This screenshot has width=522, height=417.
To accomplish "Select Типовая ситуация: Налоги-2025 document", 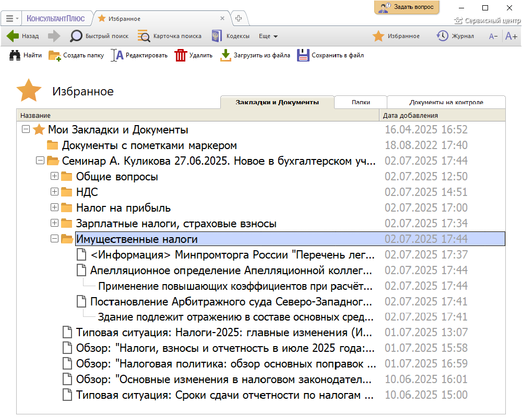I will 224,333.
